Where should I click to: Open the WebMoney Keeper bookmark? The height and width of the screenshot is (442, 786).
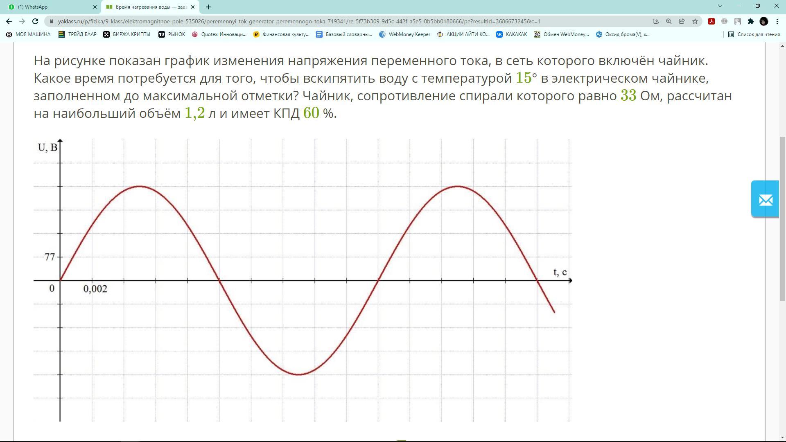[x=405, y=34]
